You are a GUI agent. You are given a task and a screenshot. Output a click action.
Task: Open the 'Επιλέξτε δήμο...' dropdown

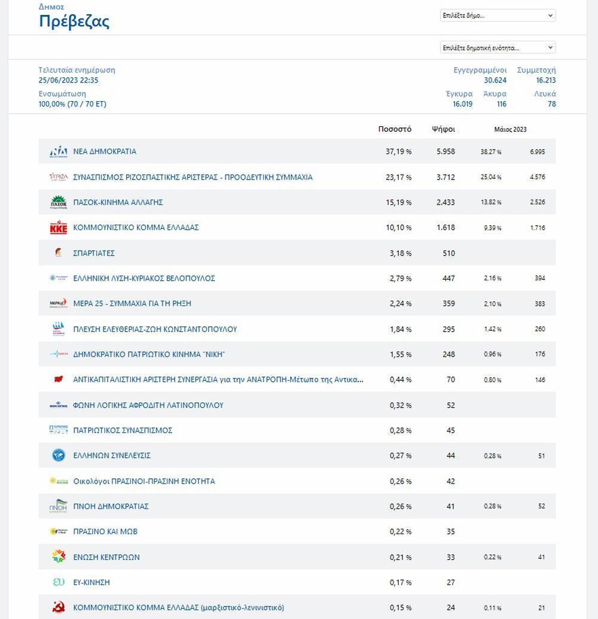tap(498, 16)
